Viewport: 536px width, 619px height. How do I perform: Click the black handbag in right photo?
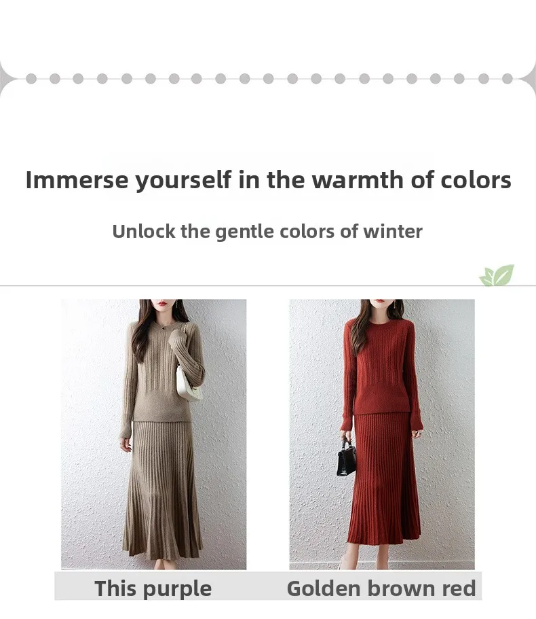(x=347, y=457)
